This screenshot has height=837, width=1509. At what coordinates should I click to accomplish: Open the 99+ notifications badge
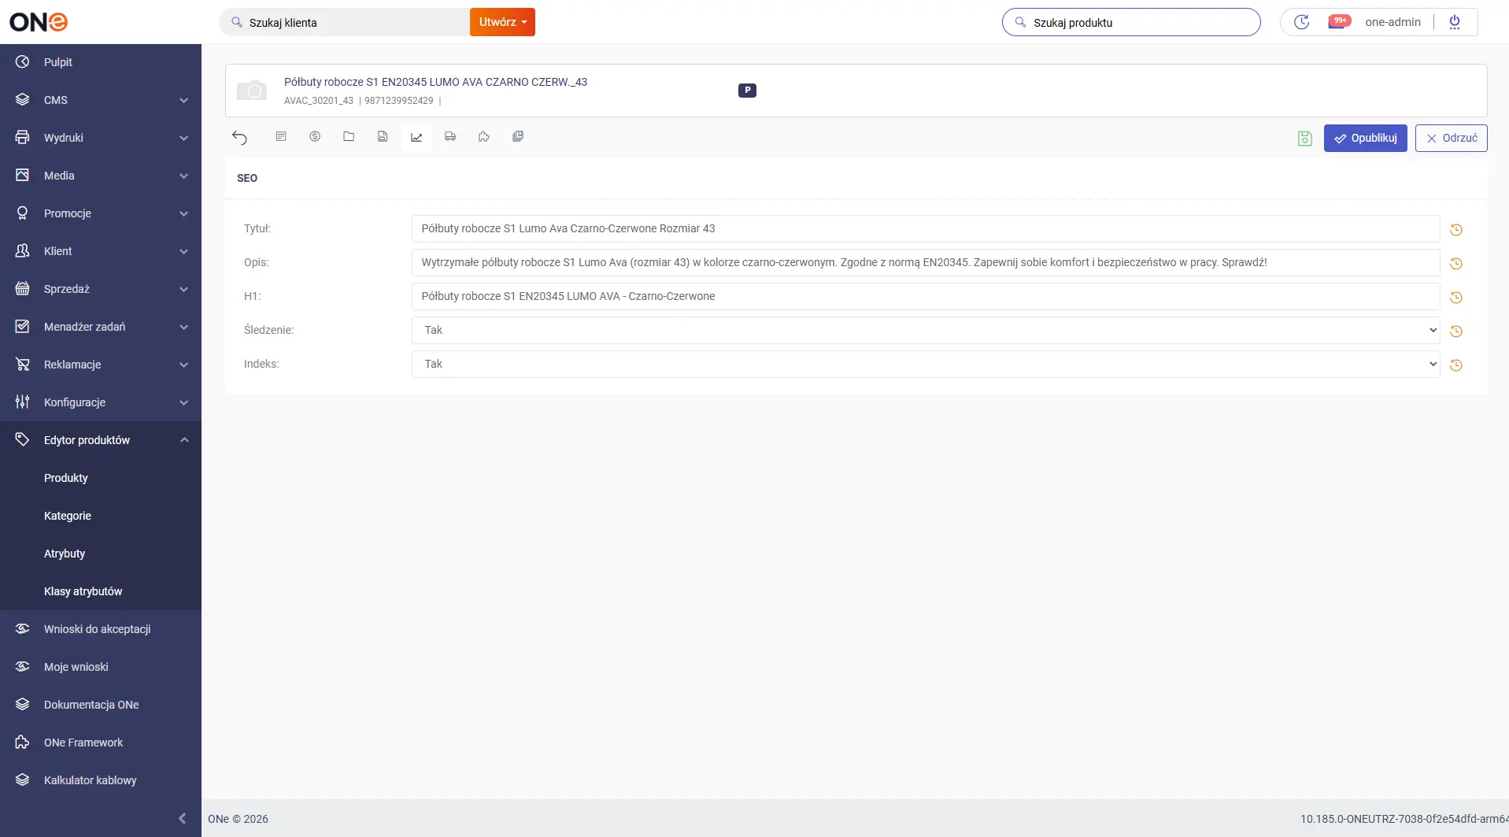coord(1339,22)
